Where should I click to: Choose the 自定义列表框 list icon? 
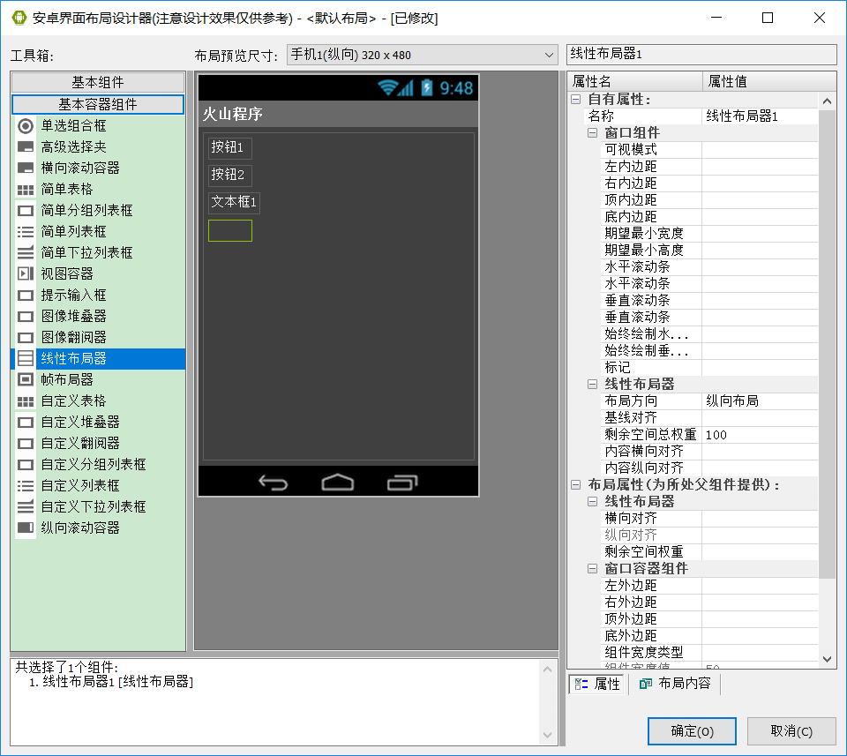(x=26, y=485)
